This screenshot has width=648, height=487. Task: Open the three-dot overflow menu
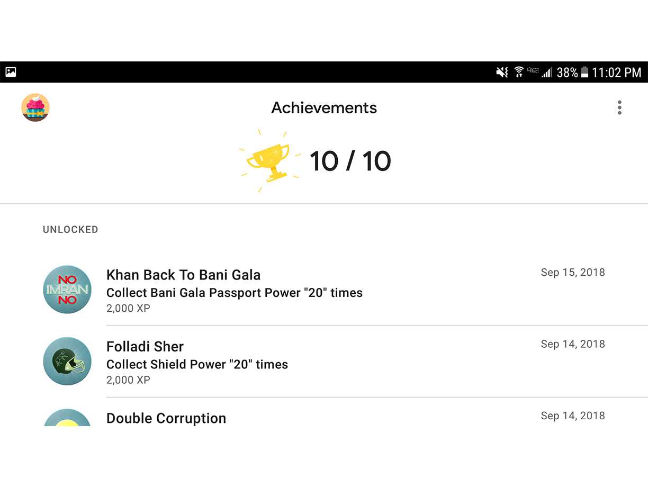(x=619, y=107)
